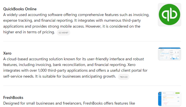Open the green QuickBooks logo thumbnail
The width and height of the screenshot is (186, 107).
[169, 15]
